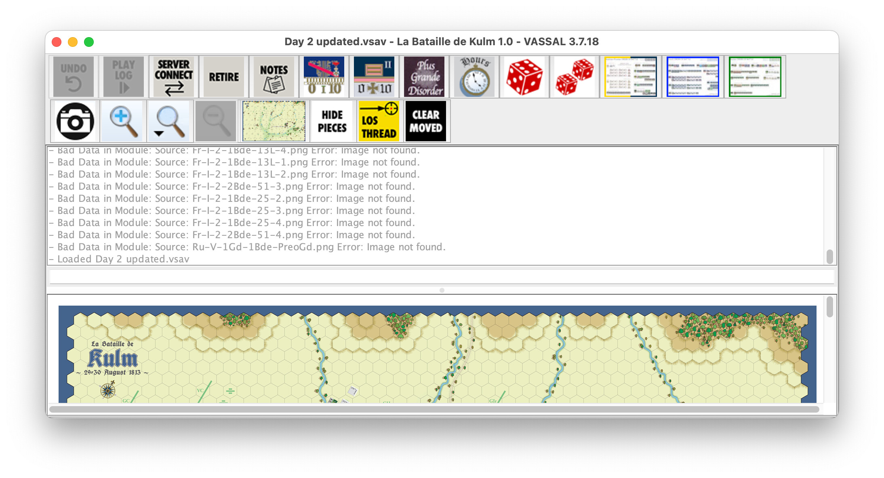This screenshot has width=884, height=478.
Task: Roll the single red die
Action: [x=524, y=77]
